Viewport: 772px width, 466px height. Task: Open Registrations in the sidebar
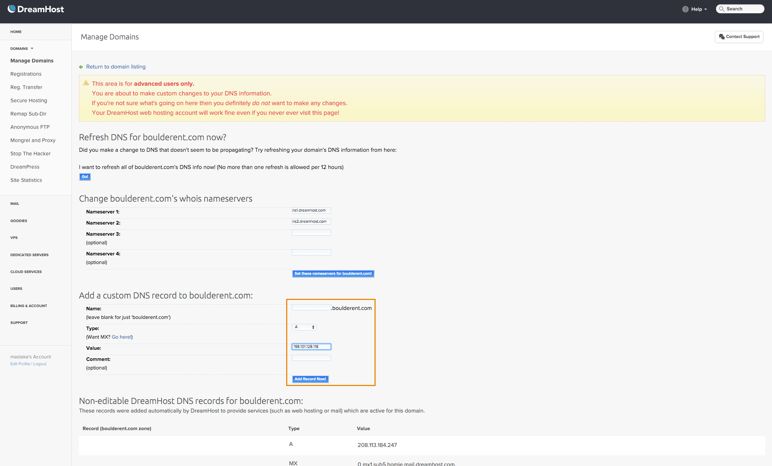click(26, 74)
